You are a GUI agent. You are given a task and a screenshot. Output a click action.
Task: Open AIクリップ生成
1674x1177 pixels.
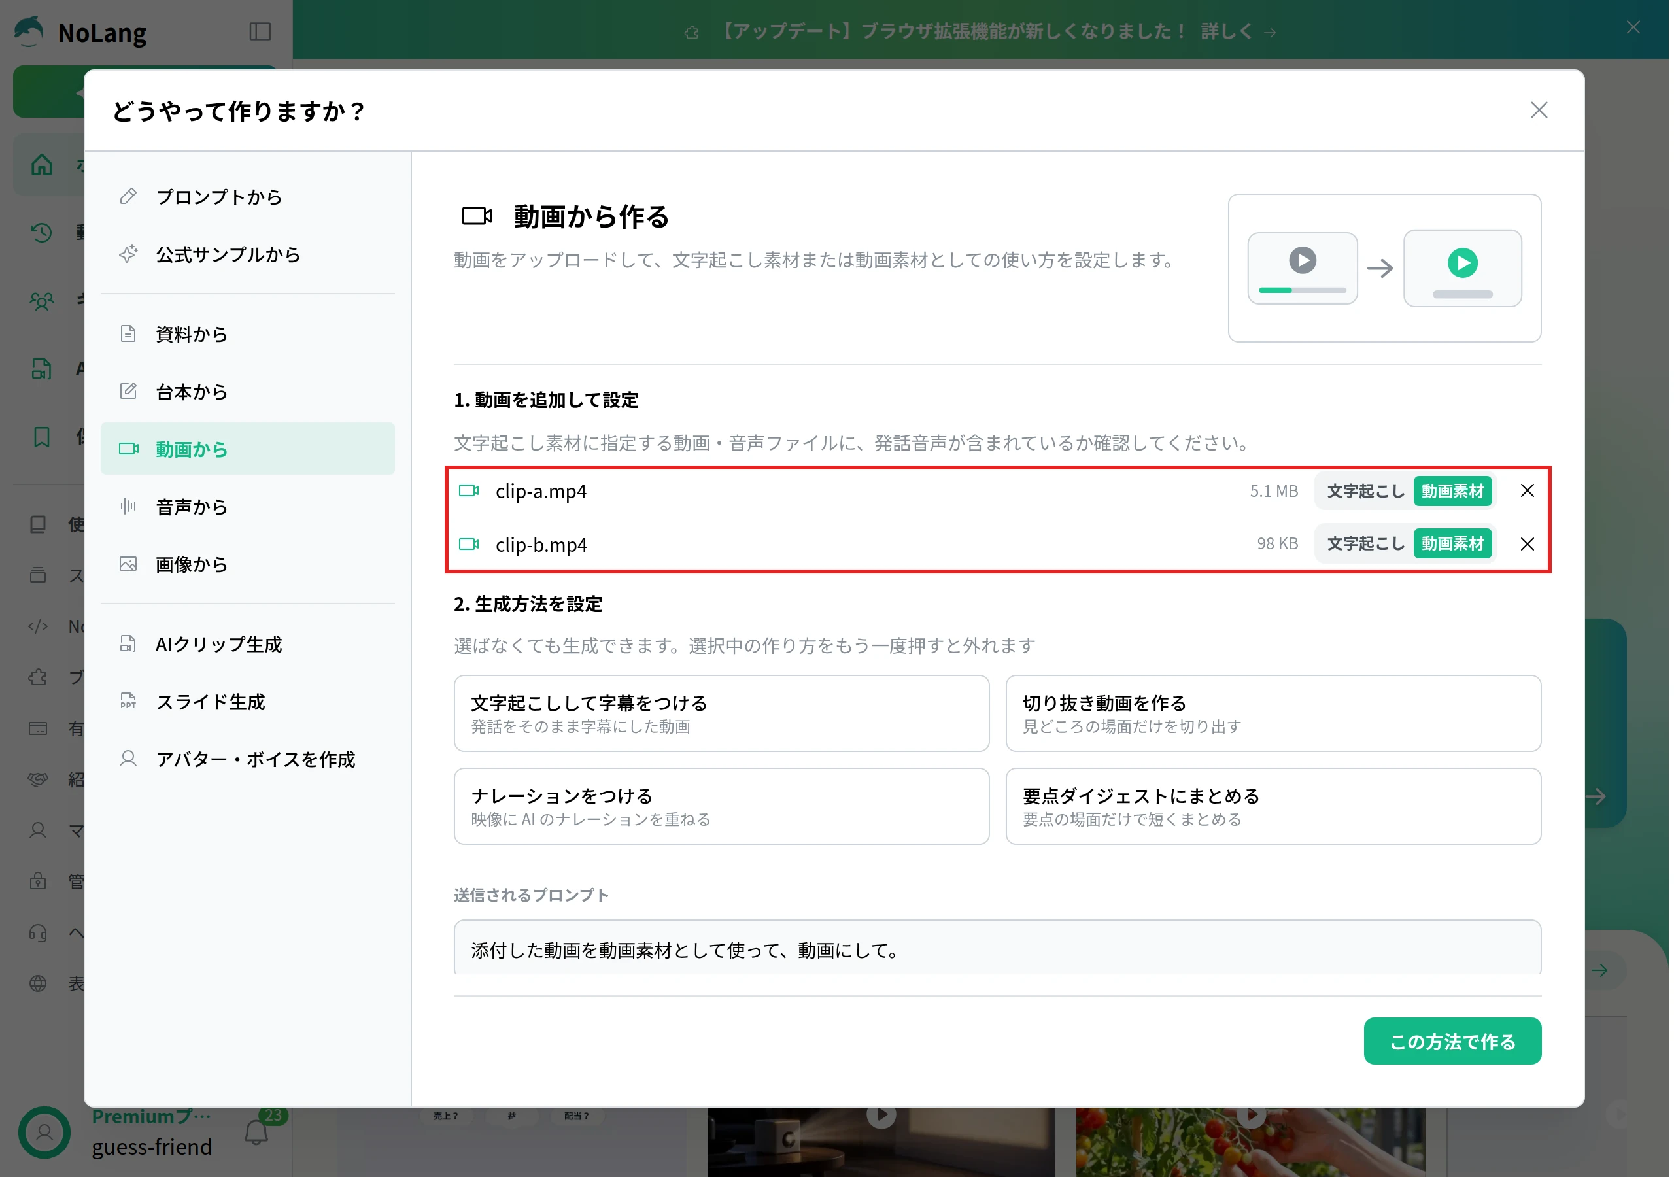pyautogui.click(x=248, y=645)
